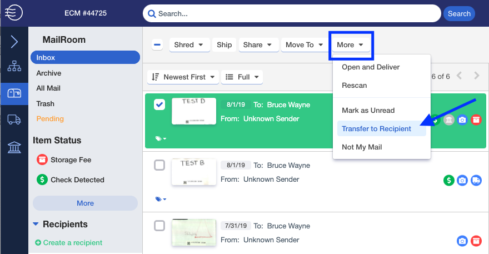
Task: Click the red storage fee icon on TEST D row
Action: click(x=476, y=120)
